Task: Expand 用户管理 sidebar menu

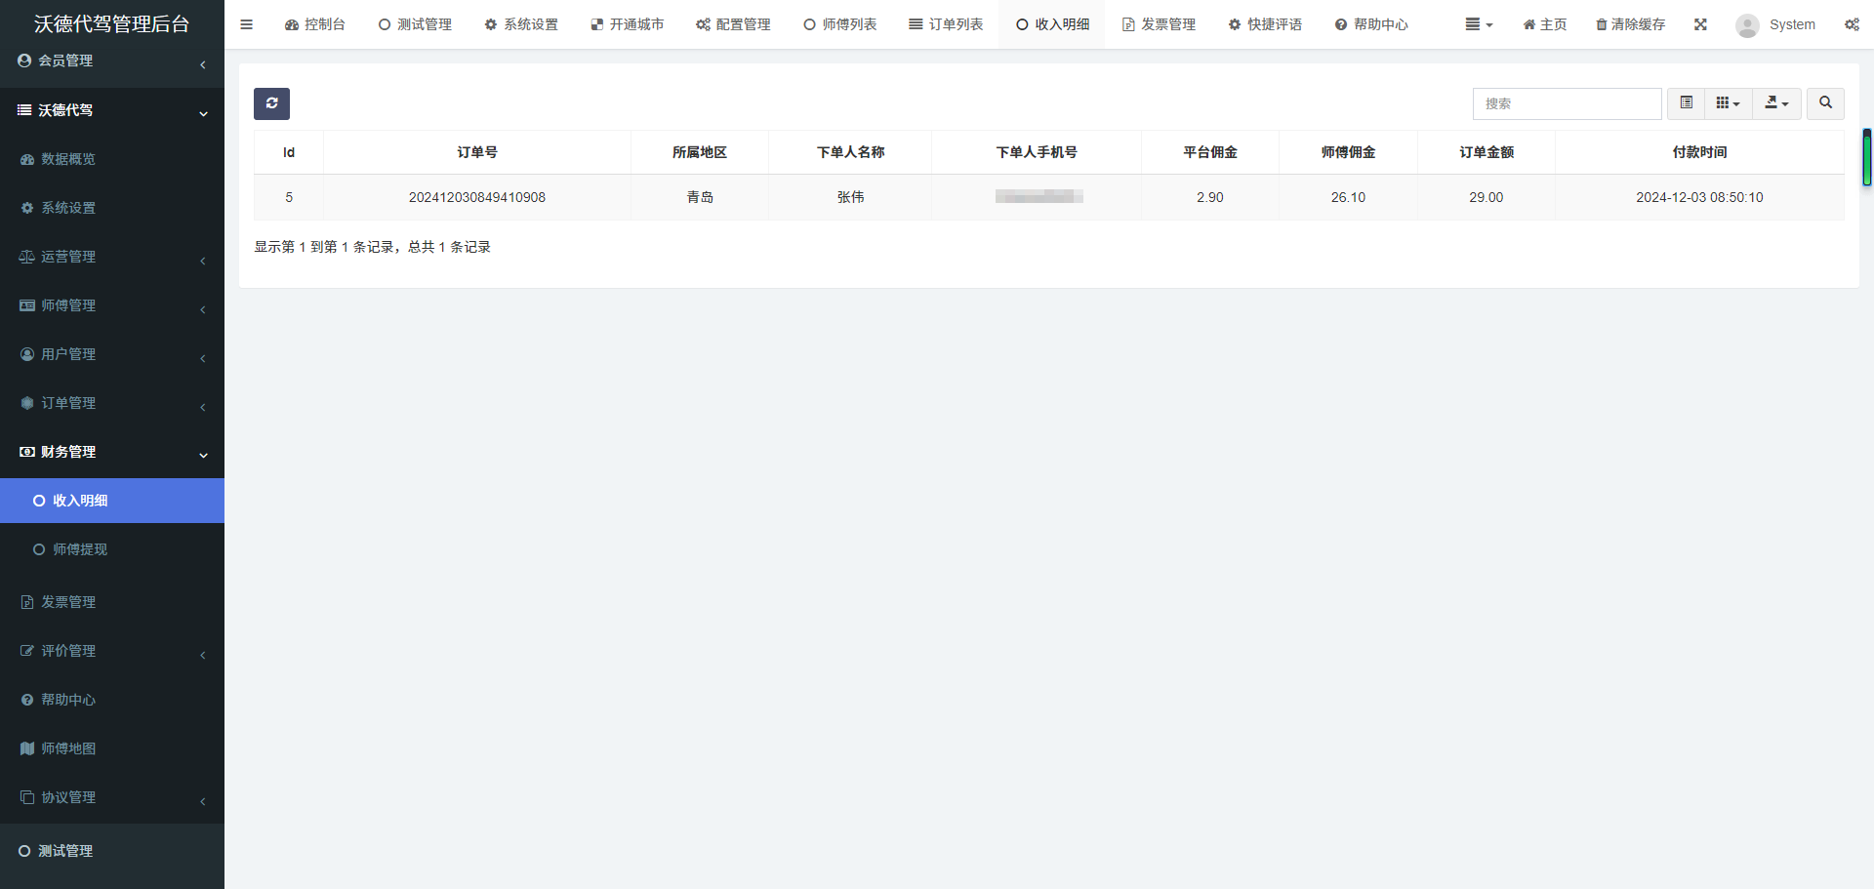Action: pos(112,354)
